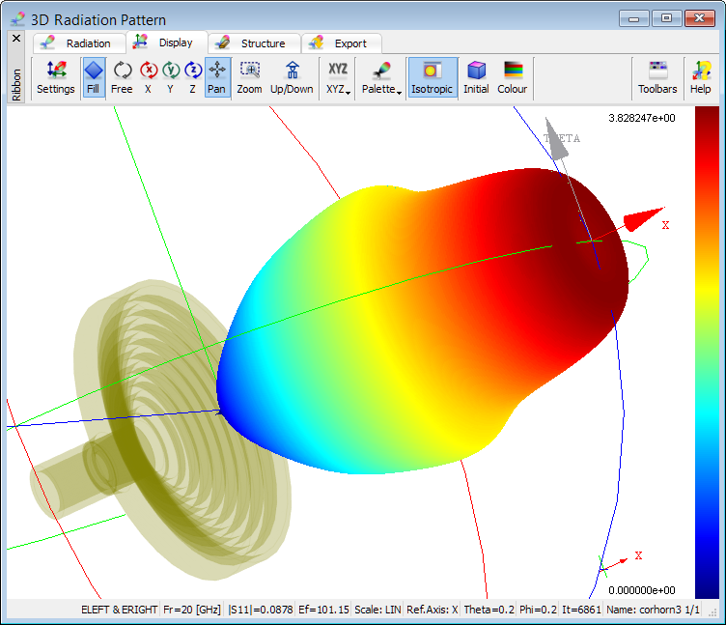Switch to the Radiation tab

coord(79,43)
